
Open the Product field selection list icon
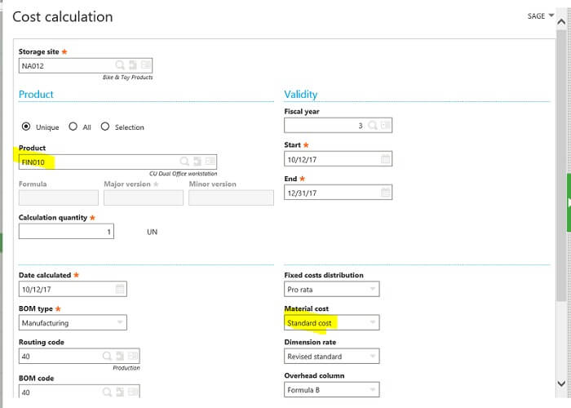[210, 162]
